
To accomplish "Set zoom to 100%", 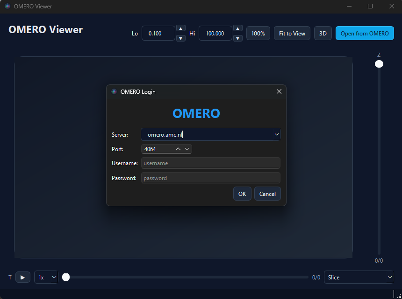I will tap(258, 33).
